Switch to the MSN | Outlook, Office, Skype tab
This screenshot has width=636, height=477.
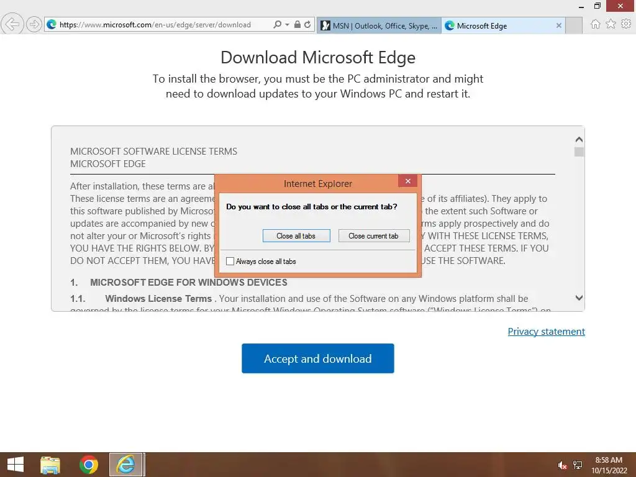[379, 25]
